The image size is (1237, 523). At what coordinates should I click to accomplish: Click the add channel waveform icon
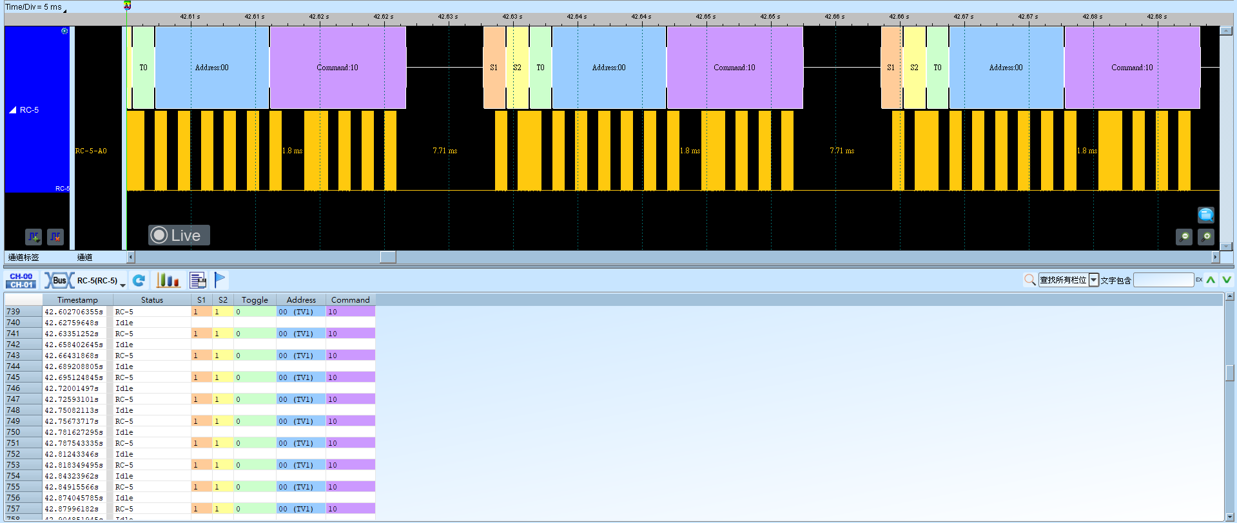tap(34, 237)
